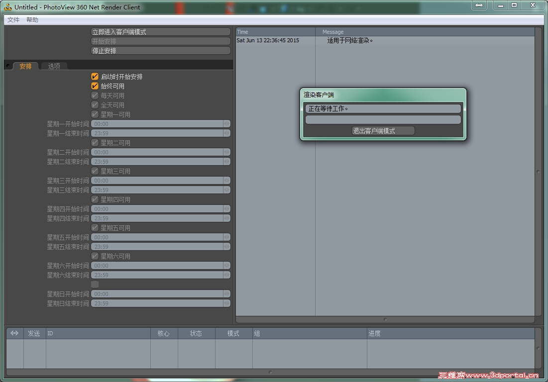The image size is (548, 382).
Task: Toggle 星期二可用 checkbox
Action: coord(95,142)
